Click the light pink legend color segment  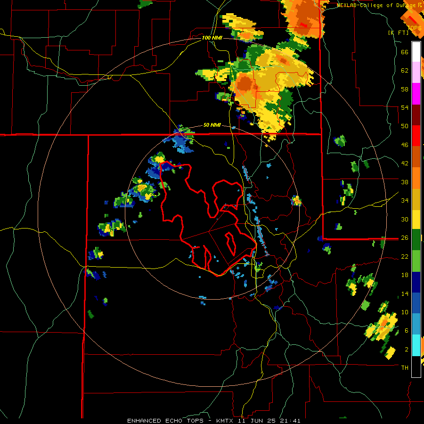coord(416,73)
